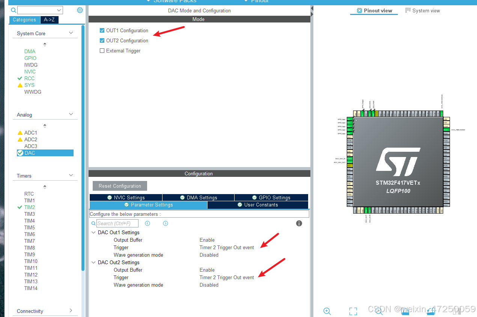477x317 pixels.
Task: Enable the External Trigger checkbox
Action: pyautogui.click(x=102, y=51)
